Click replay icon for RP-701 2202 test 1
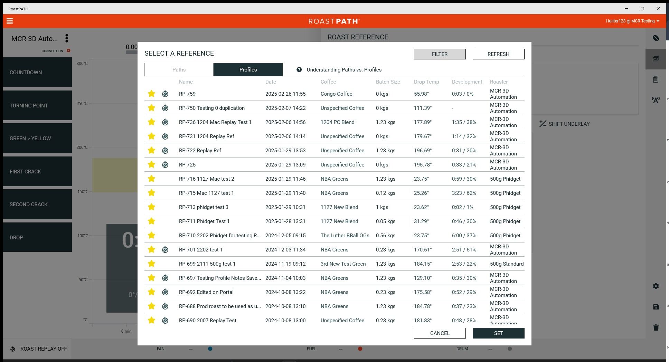669x362 pixels. 165,250
